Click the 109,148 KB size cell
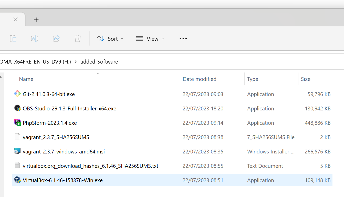 click(x=318, y=180)
